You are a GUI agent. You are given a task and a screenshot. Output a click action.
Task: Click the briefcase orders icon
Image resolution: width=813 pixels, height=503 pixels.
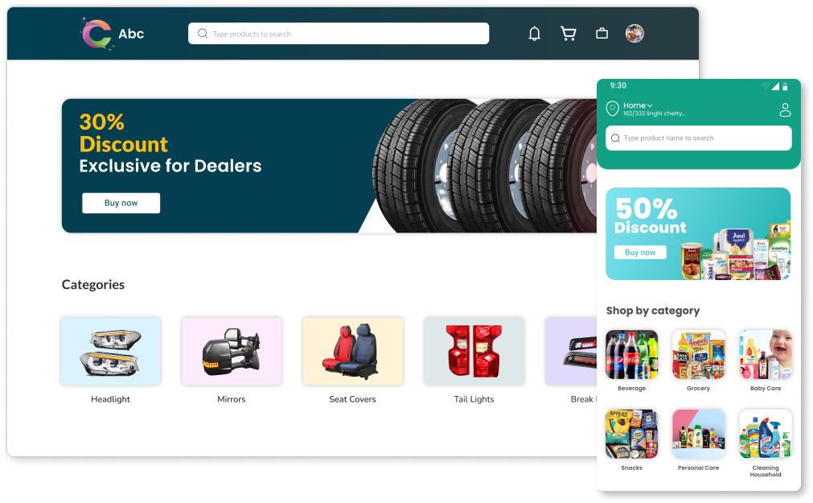coord(602,34)
